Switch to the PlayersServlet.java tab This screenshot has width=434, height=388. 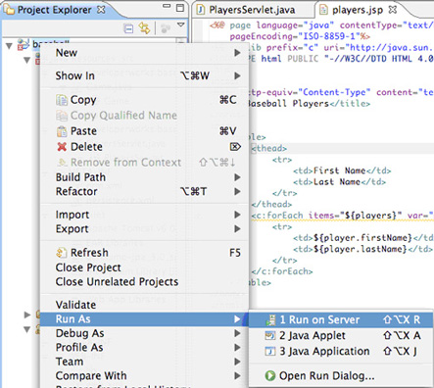(252, 10)
